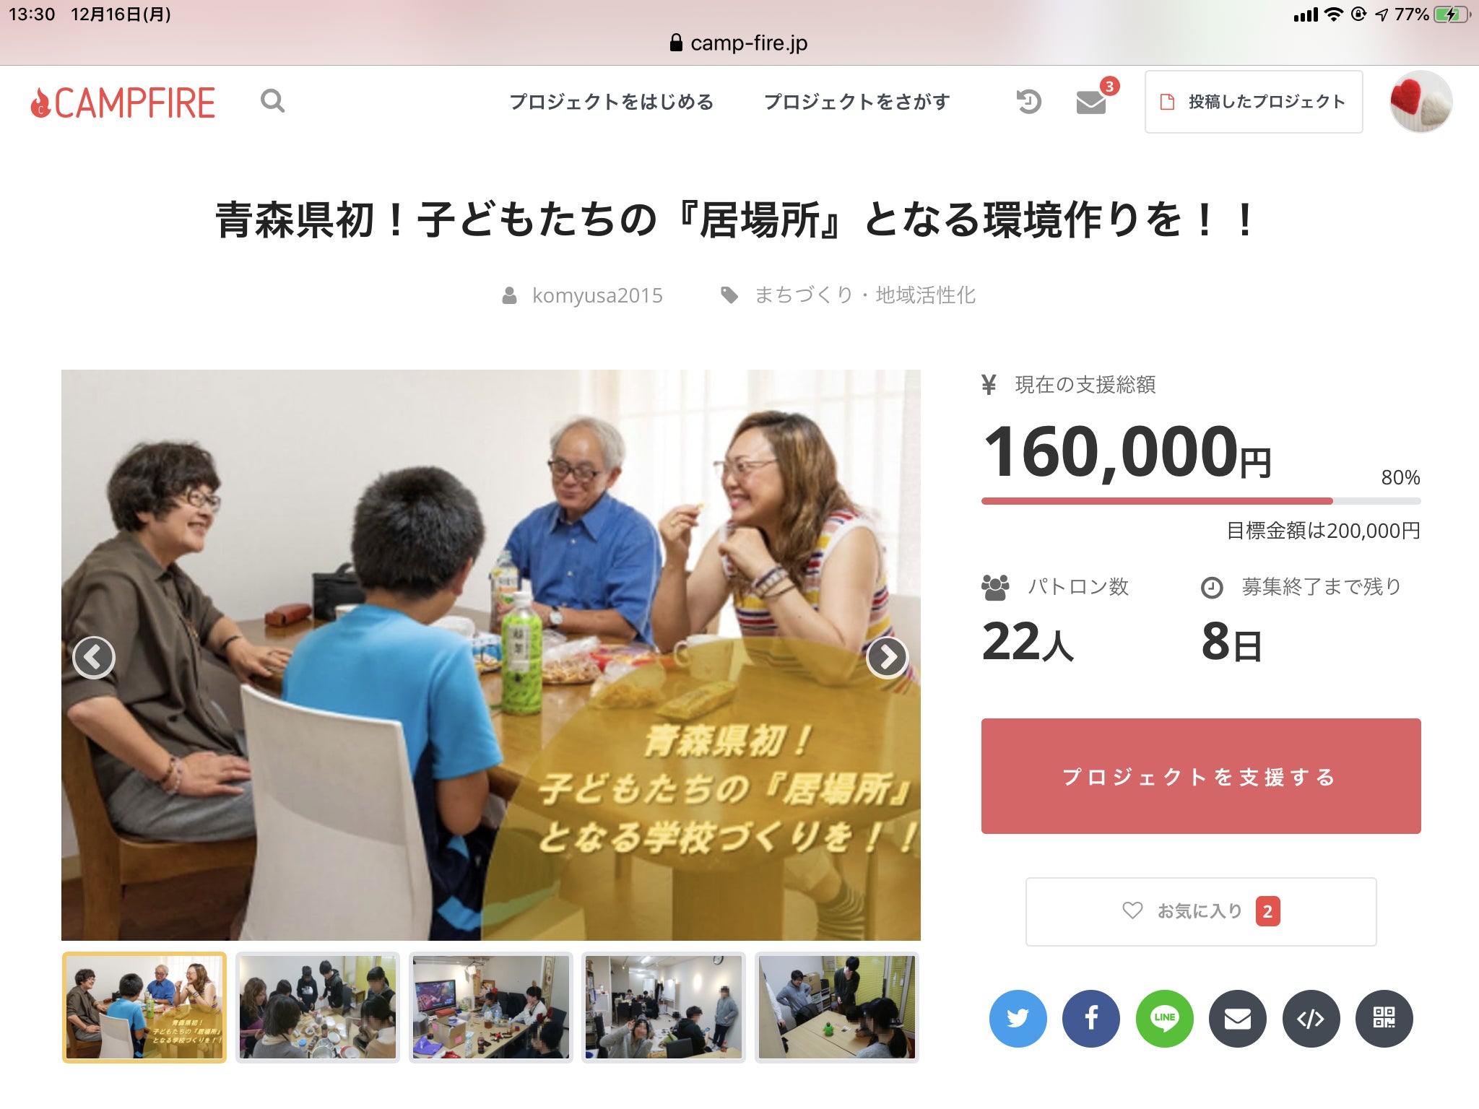Open the messages envelope with 3 notifications

[1091, 102]
